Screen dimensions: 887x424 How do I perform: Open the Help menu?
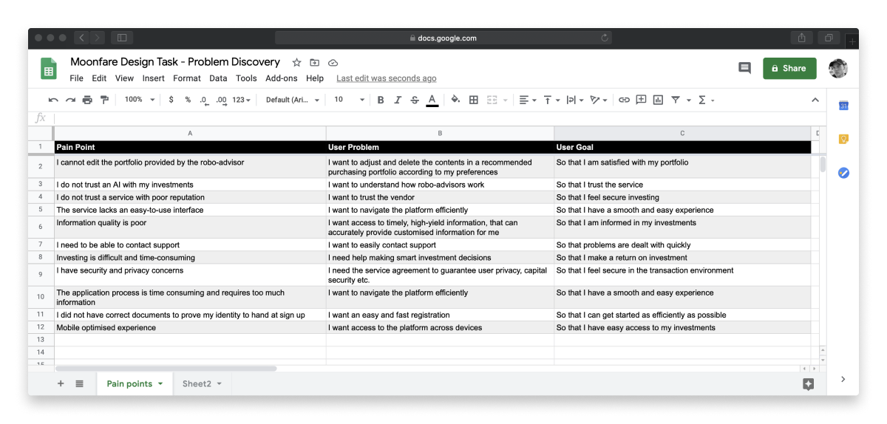click(315, 78)
